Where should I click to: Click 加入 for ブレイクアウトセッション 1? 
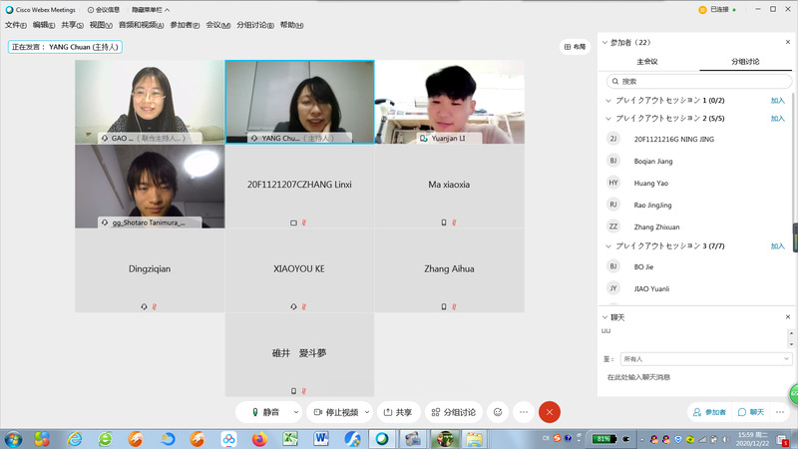coord(777,101)
